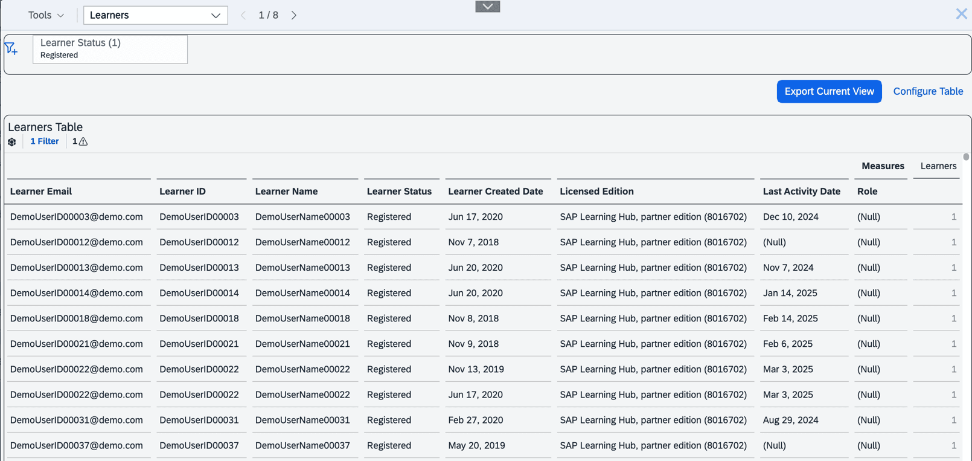Screen dimensions: 972x461
Task: Select last activity date Nov 7, 2024
Action: coord(788,268)
